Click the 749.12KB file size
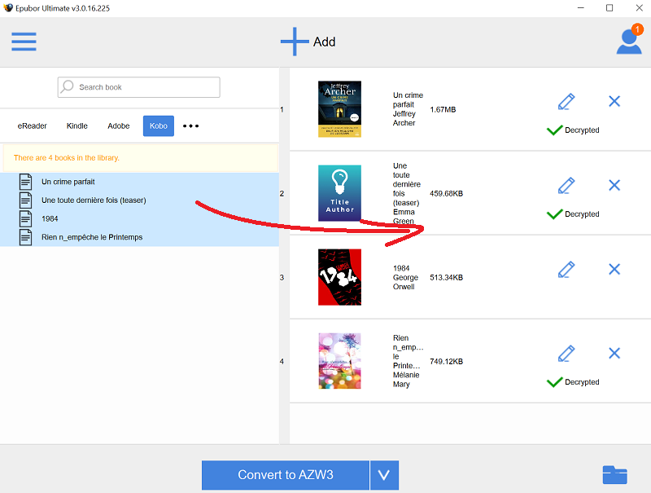 446,362
